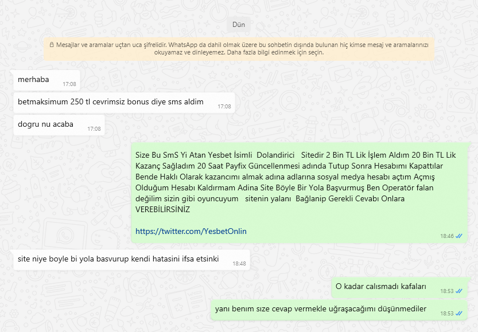Select the 'Dün' date label
The height and width of the screenshot is (332, 478).
click(239, 25)
